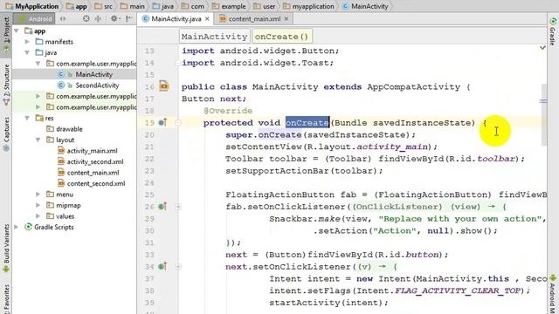
Task: Click the Gradle Scripts icon
Action: 28,227
